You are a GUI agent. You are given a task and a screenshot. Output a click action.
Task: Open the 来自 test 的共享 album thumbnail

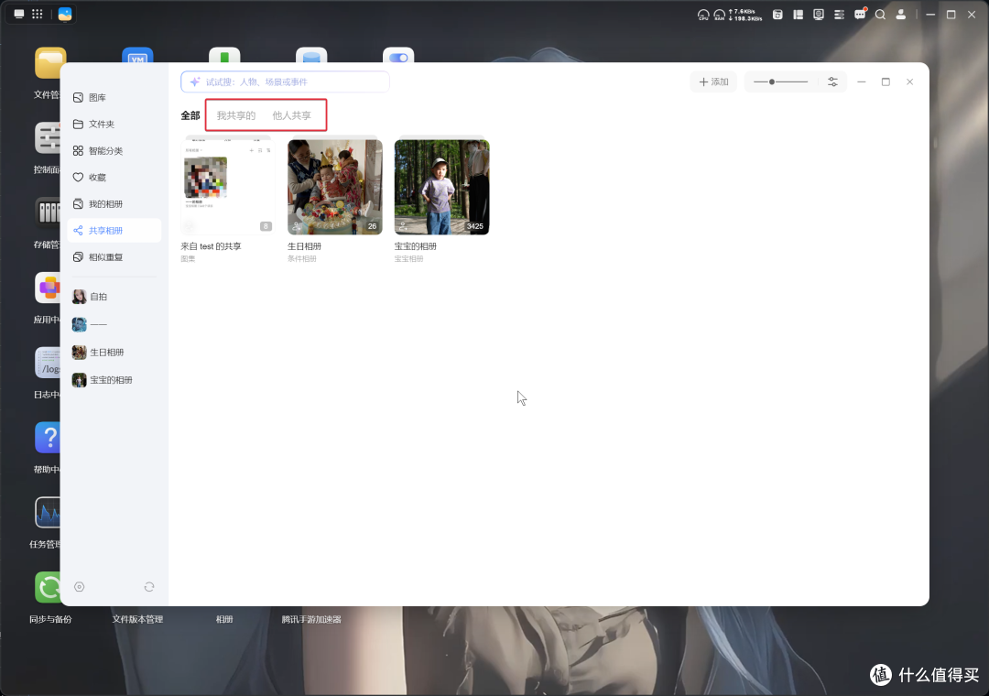(228, 187)
